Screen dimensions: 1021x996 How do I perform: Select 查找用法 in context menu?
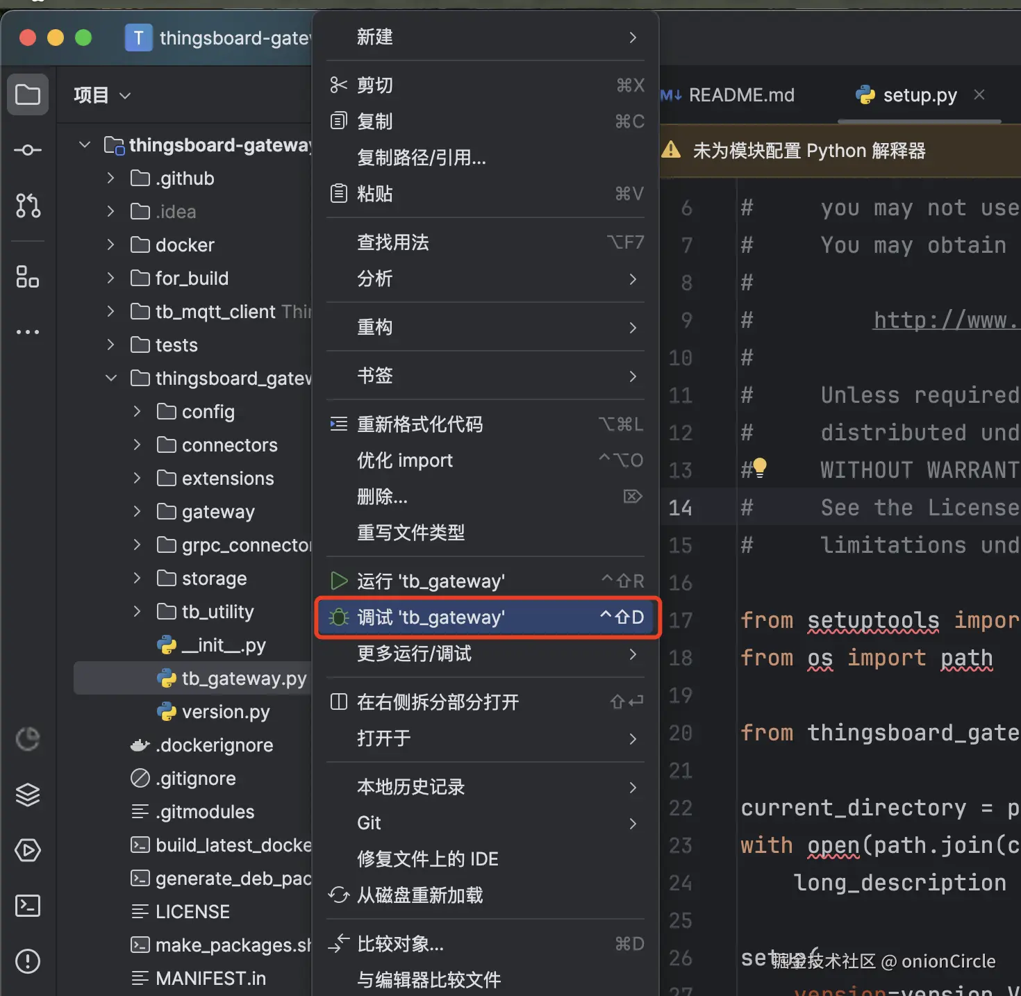coord(485,242)
